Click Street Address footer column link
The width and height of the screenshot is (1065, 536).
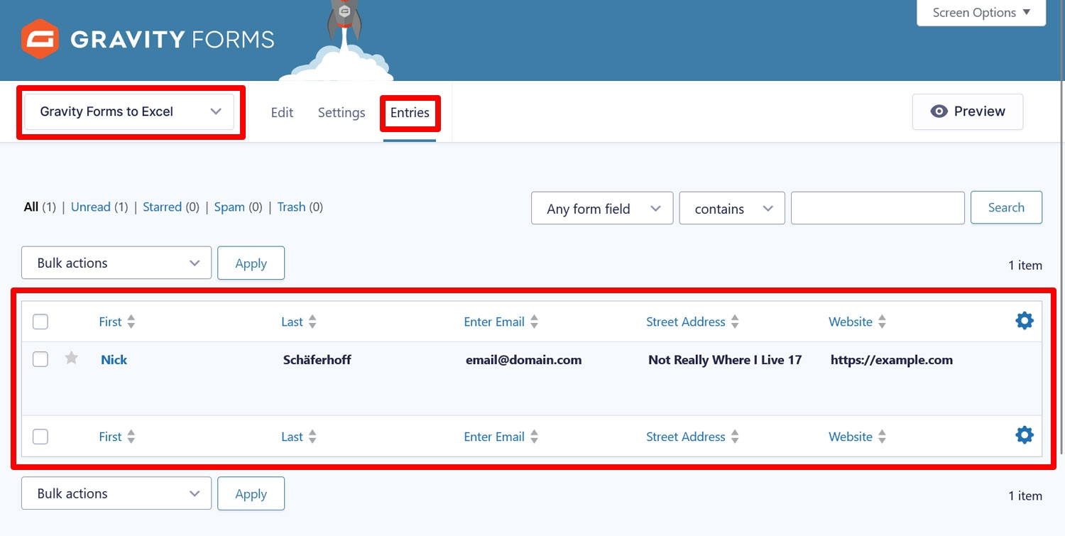pos(686,437)
